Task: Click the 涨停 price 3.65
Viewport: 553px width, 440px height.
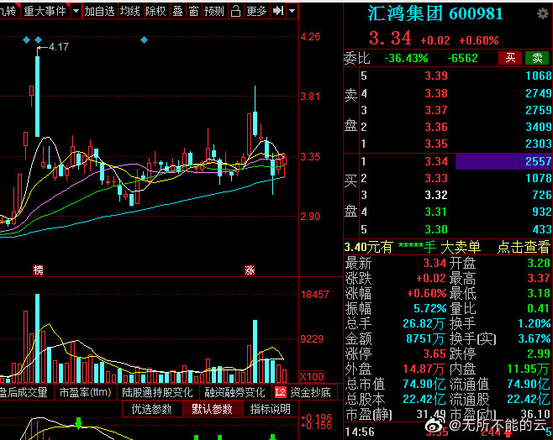Action: 434,354
